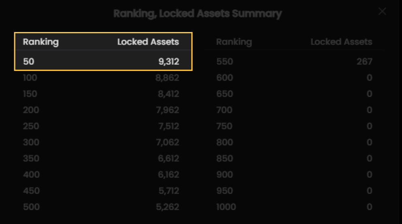
Task: Close the Ranking, Locked Assets Summary dialog
Action: (382, 11)
